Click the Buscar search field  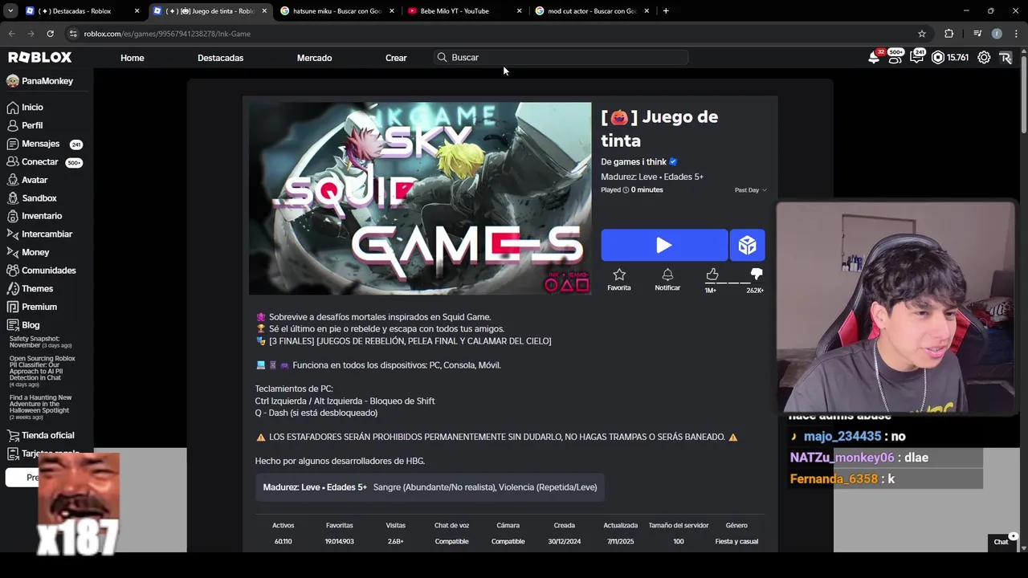tap(561, 58)
